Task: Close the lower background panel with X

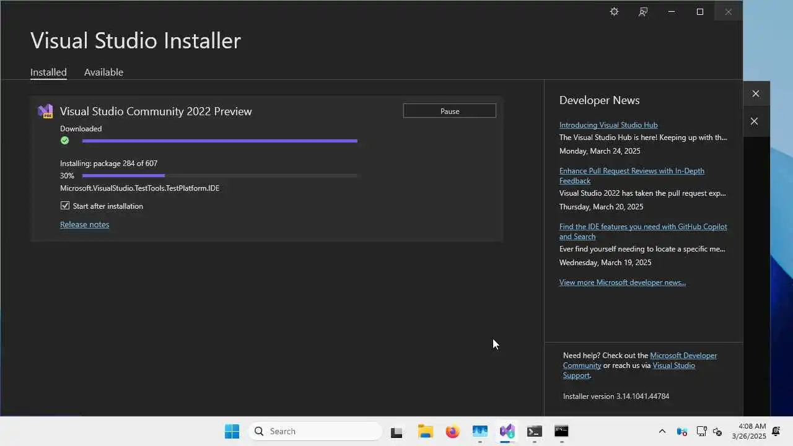Action: point(754,121)
